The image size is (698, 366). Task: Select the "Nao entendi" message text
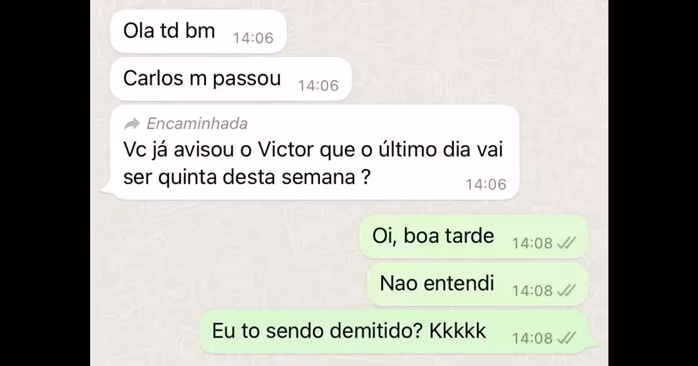[437, 284]
